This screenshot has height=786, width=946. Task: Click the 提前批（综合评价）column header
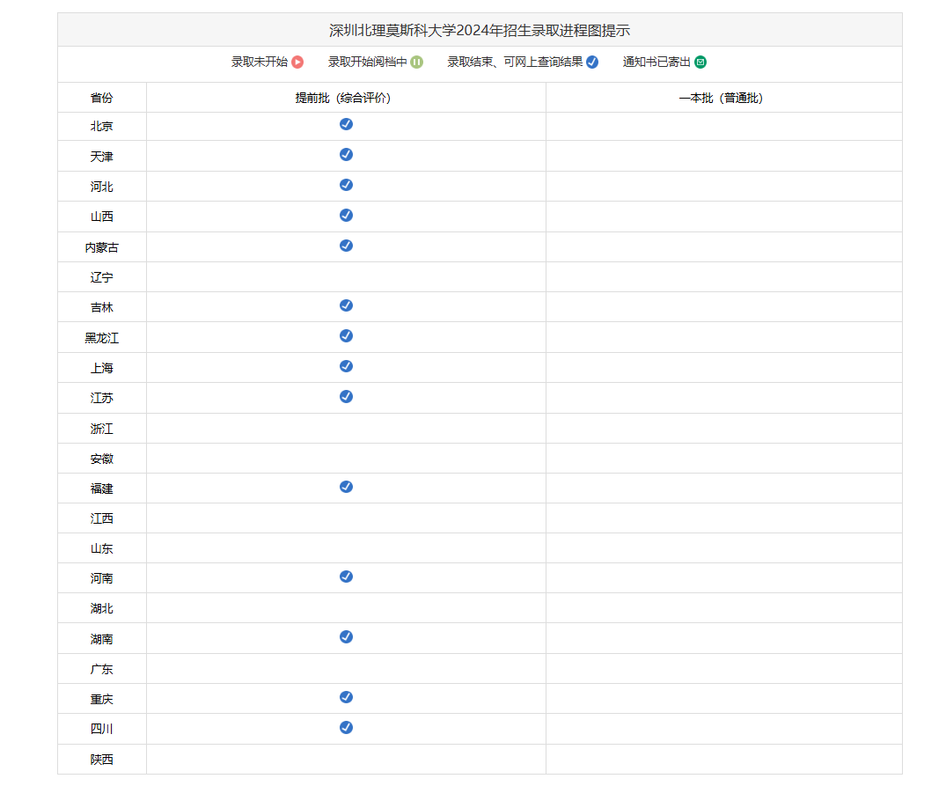(x=343, y=98)
